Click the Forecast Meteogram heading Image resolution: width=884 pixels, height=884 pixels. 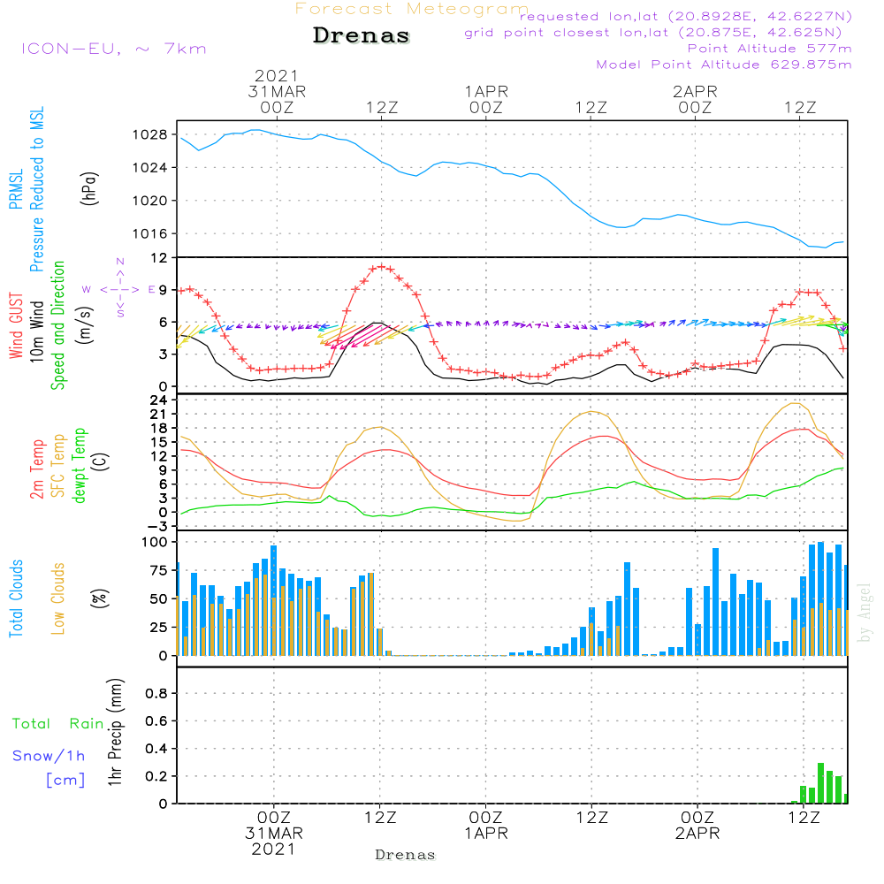click(x=412, y=10)
